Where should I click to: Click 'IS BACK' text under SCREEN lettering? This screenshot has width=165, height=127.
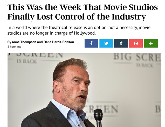click(x=27, y=61)
